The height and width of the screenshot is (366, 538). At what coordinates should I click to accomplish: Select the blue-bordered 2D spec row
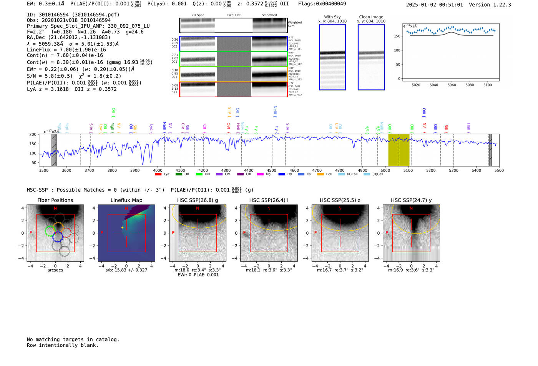coord(233,44)
